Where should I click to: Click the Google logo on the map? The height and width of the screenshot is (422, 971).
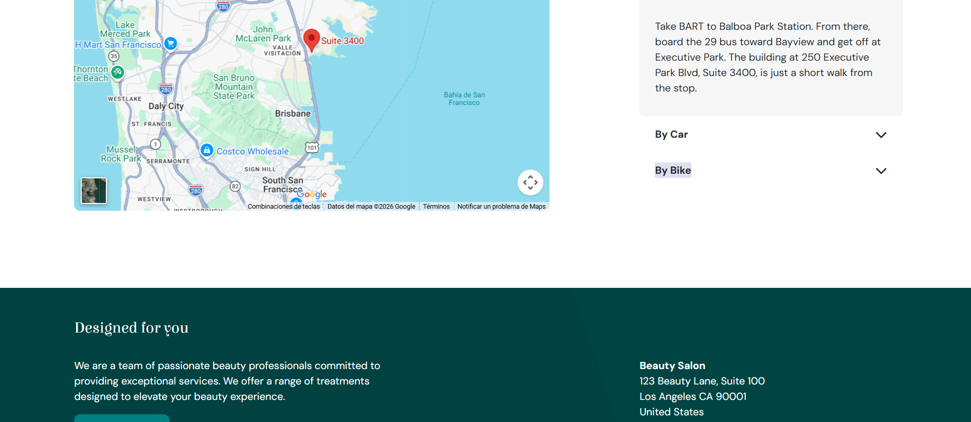[x=312, y=194]
